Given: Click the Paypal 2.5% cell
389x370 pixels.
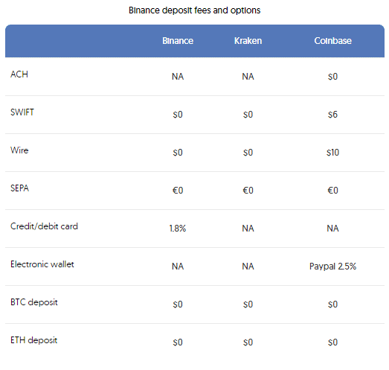Looking at the screenshot, I should (x=332, y=267).
